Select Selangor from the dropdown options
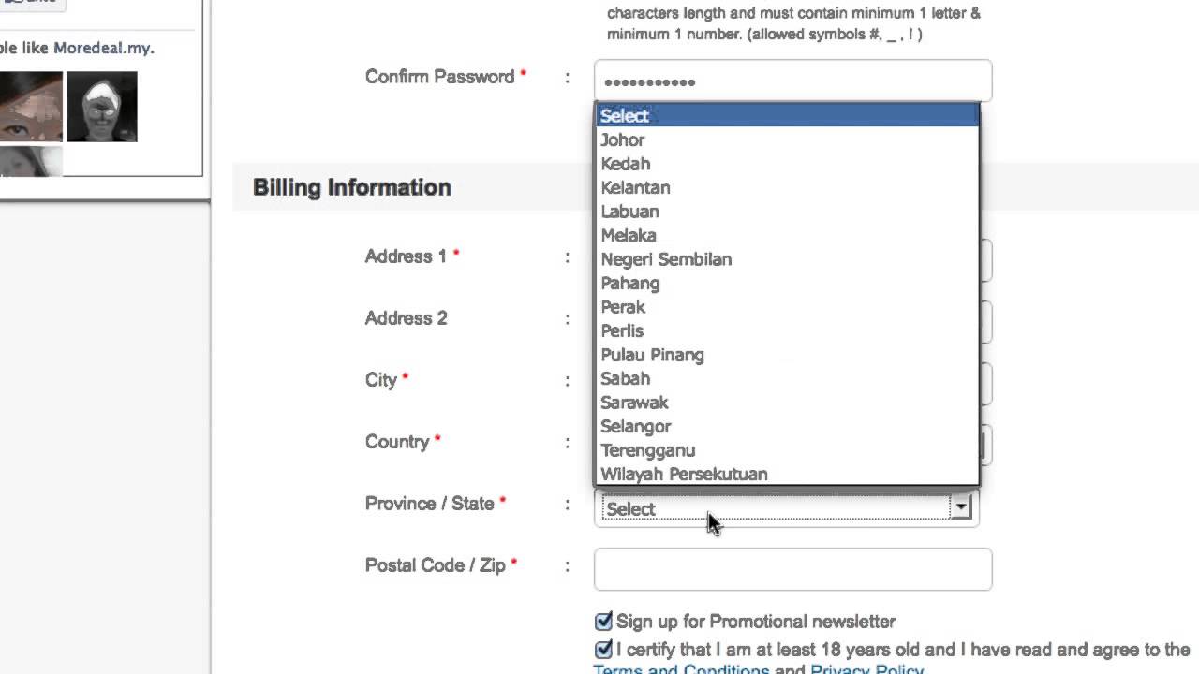1199x674 pixels. pos(635,427)
